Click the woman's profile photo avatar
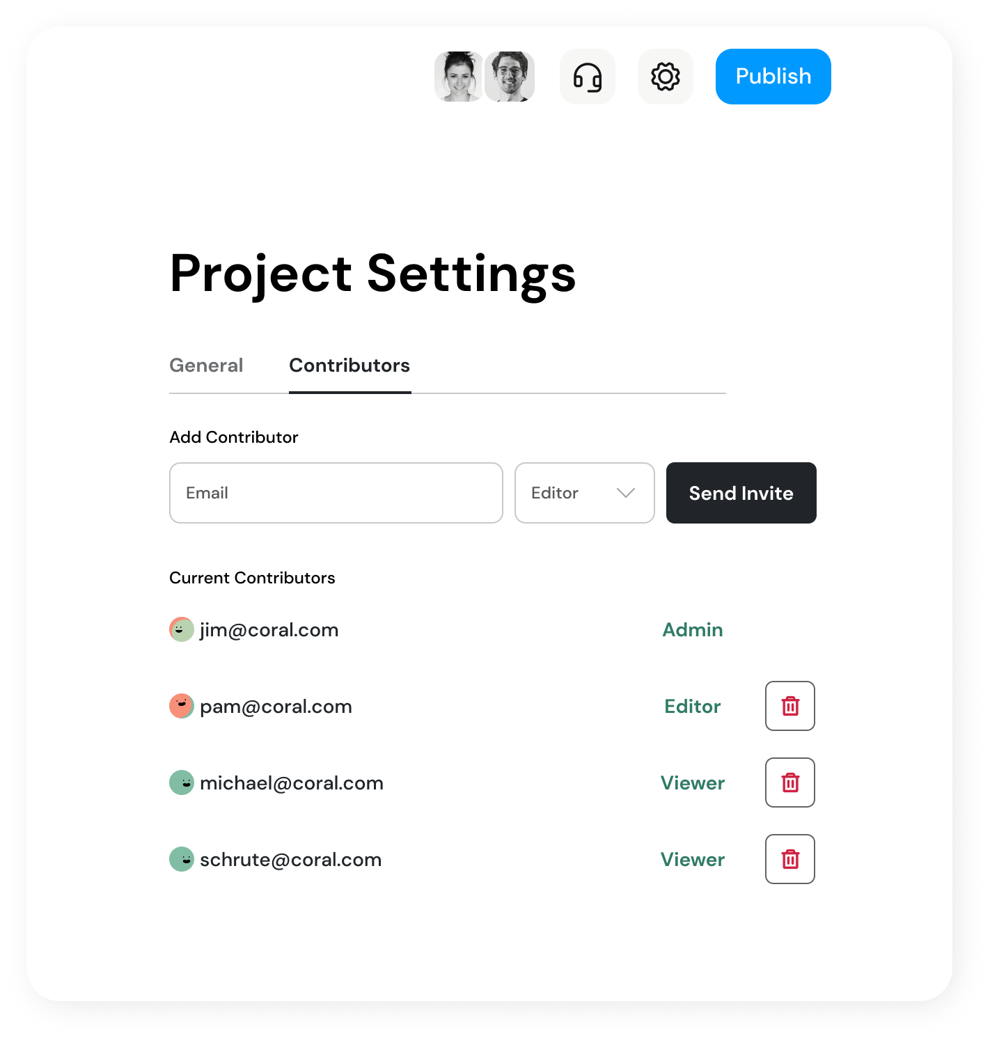990x1038 pixels. coord(459,77)
